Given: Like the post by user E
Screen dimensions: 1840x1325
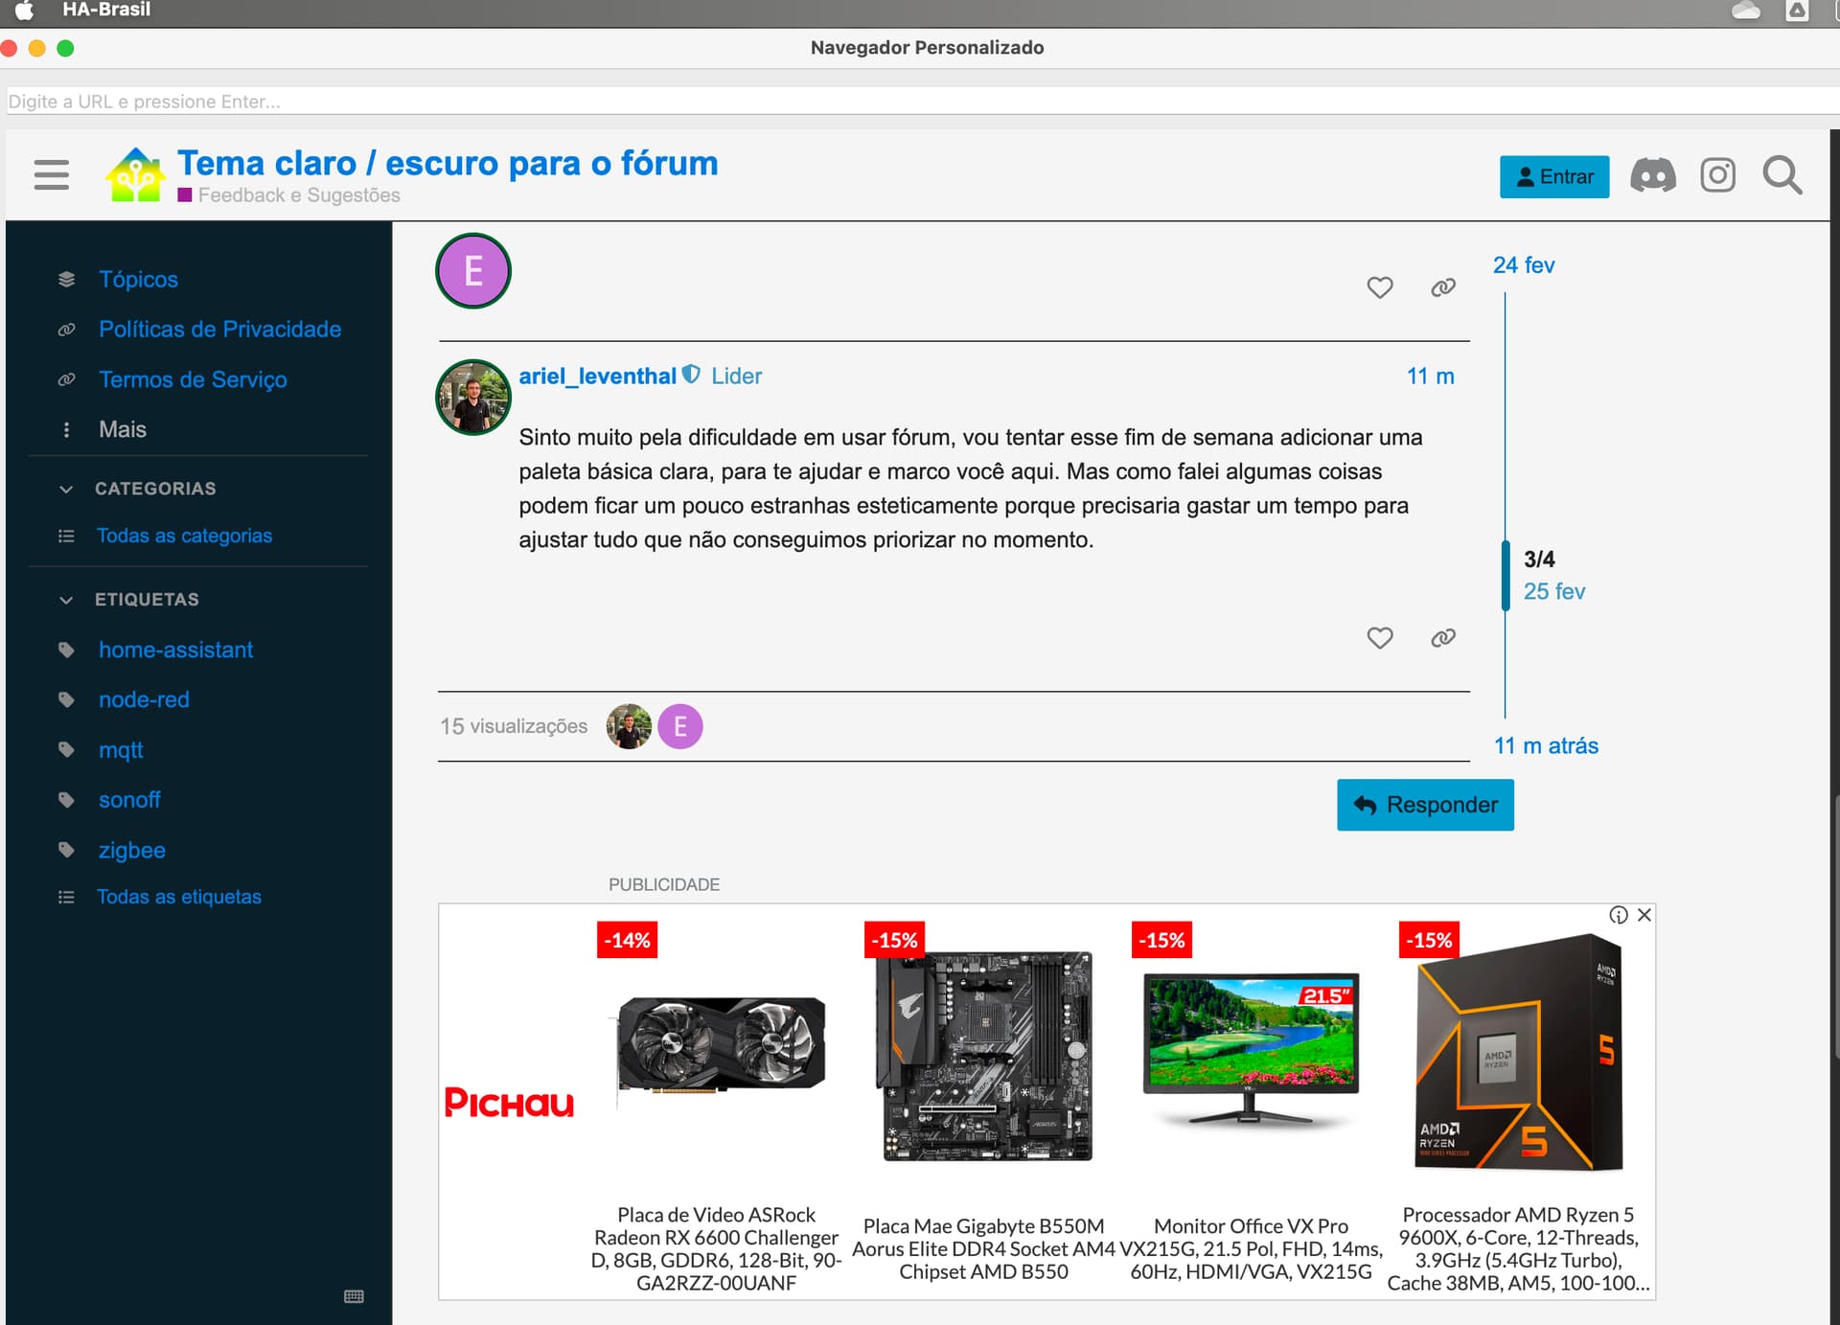Looking at the screenshot, I should tap(1379, 287).
